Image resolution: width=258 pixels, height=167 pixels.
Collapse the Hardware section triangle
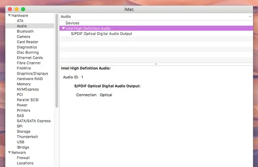[9, 15]
